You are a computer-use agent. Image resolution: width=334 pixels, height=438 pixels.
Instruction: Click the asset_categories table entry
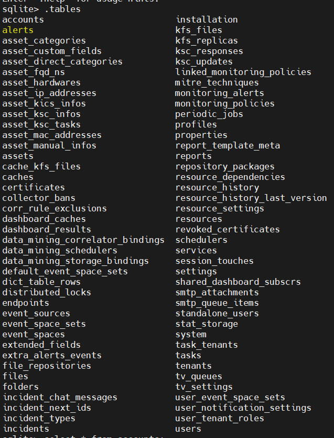44,40
